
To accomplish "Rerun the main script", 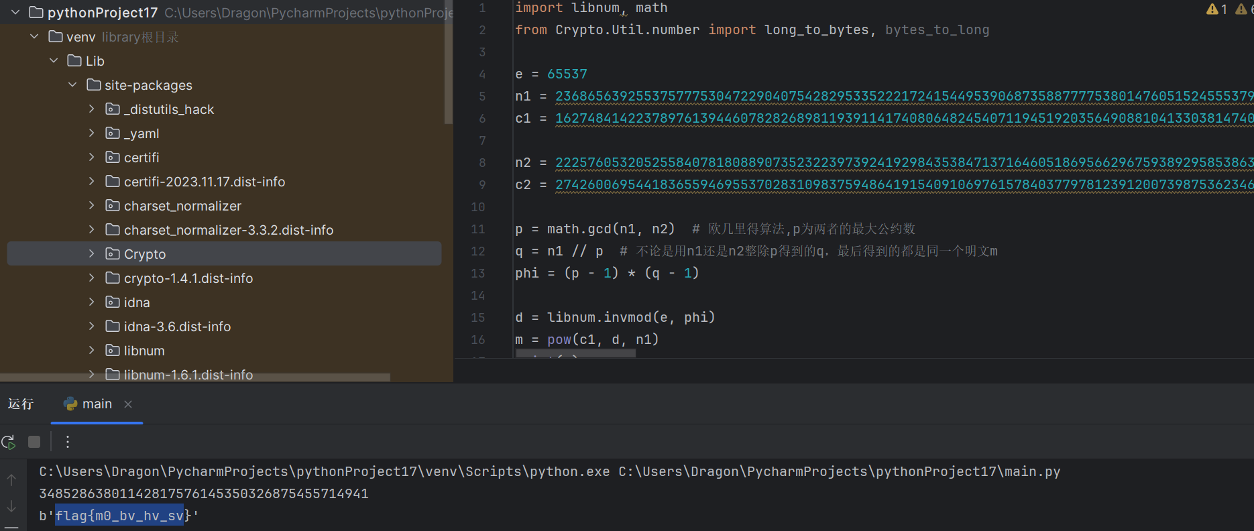I will [9, 442].
